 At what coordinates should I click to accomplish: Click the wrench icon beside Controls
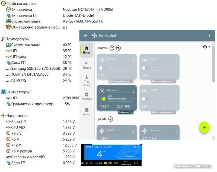[119, 48]
